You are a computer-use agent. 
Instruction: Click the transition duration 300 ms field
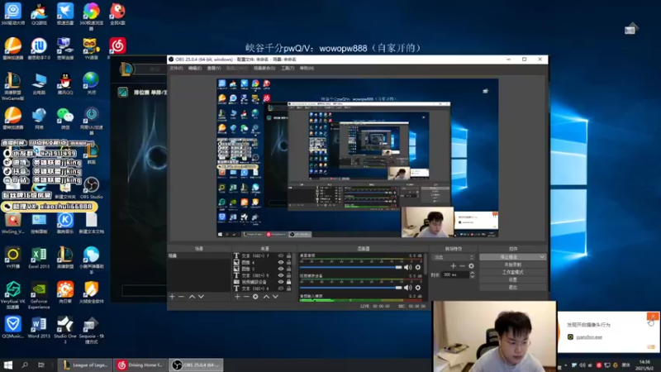(454, 274)
